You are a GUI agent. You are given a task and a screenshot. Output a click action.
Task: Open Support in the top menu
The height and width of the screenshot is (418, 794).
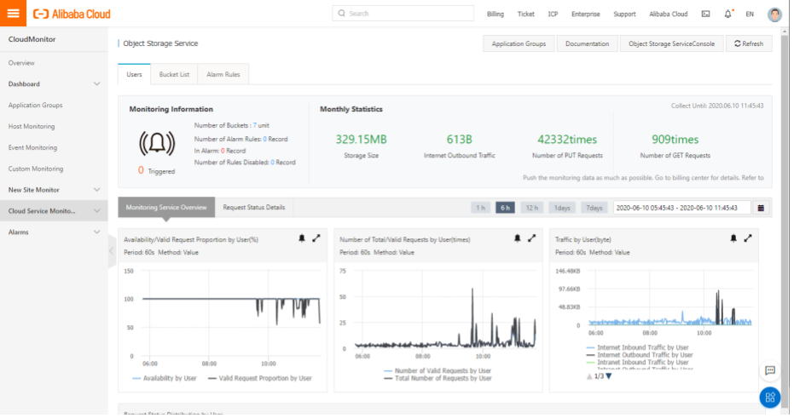624,14
